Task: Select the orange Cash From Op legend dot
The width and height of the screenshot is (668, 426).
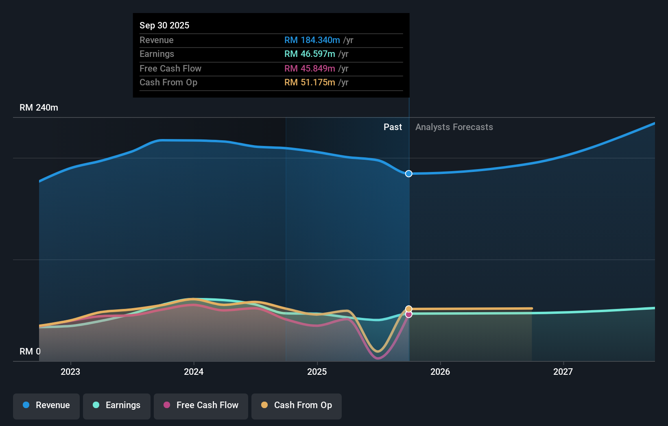Action: pos(264,405)
